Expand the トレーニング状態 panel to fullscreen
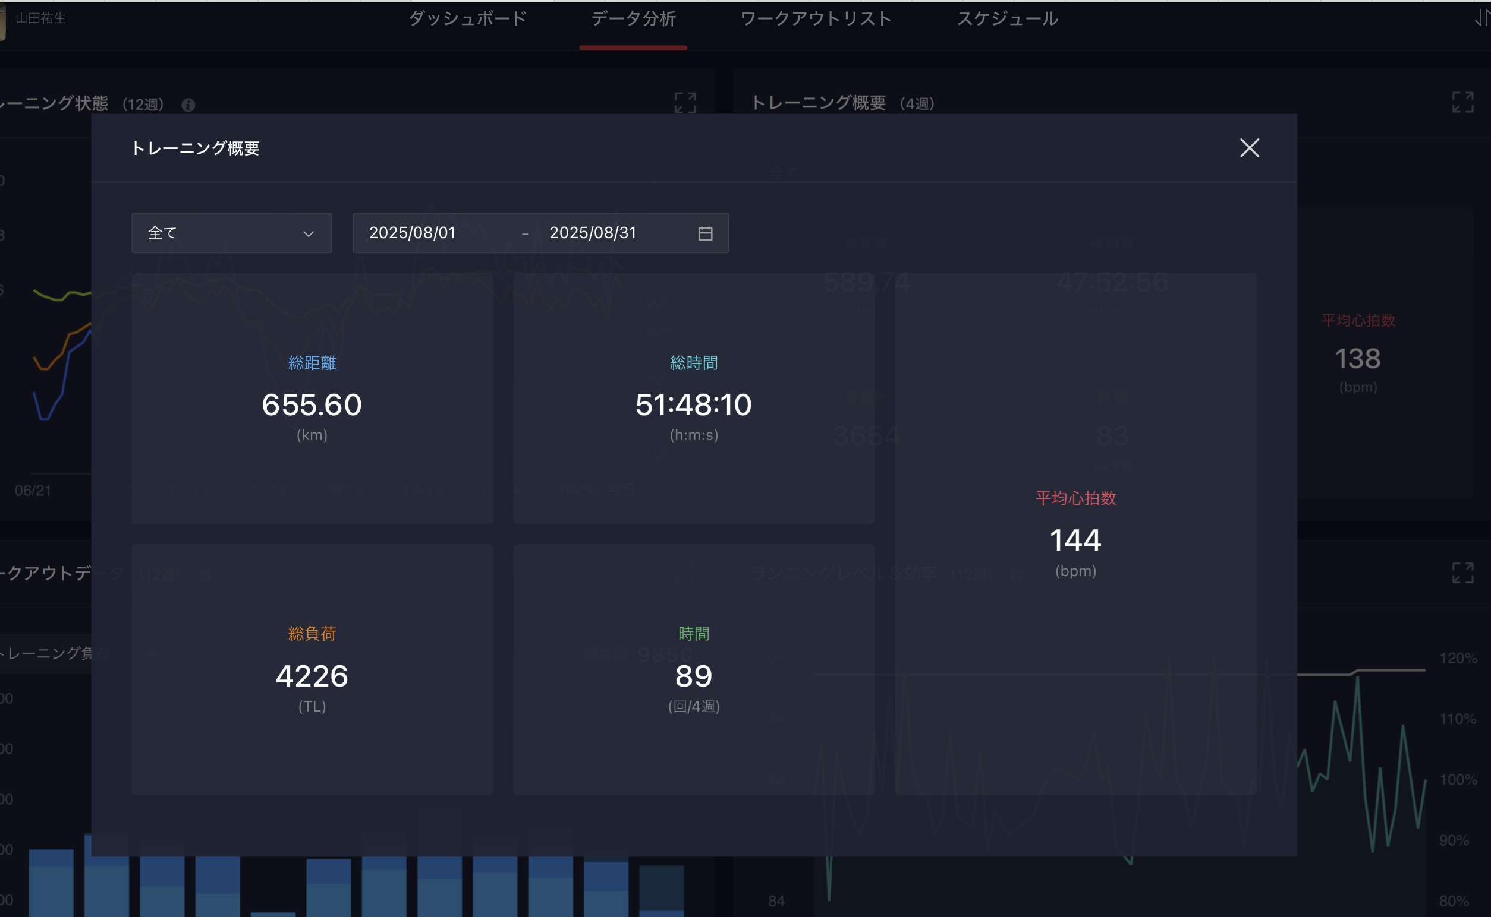Viewport: 1491px width, 917px height. [x=685, y=103]
